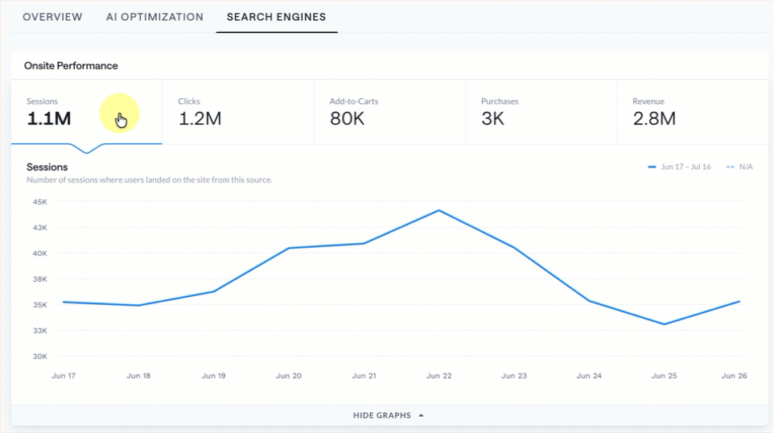Click the Jun 20 point on the chart

(289, 249)
